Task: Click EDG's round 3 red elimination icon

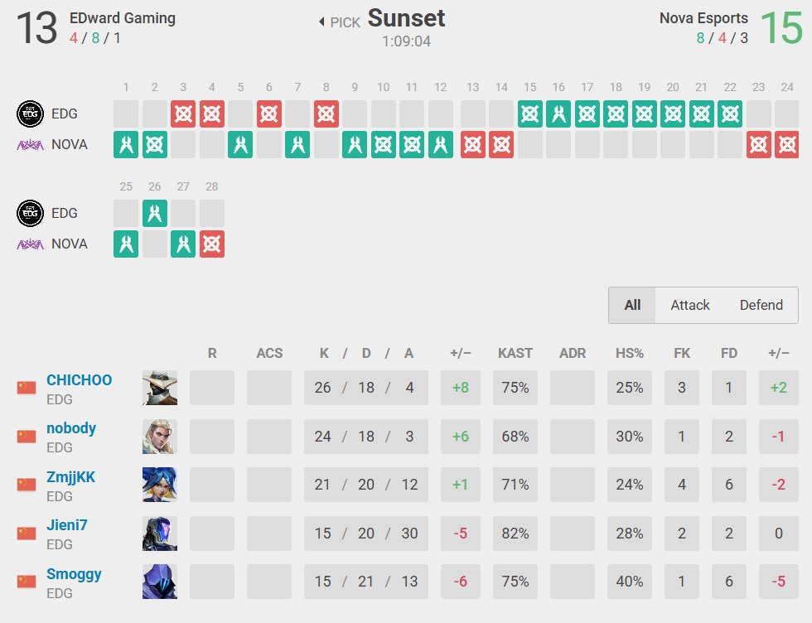Action: tap(183, 114)
